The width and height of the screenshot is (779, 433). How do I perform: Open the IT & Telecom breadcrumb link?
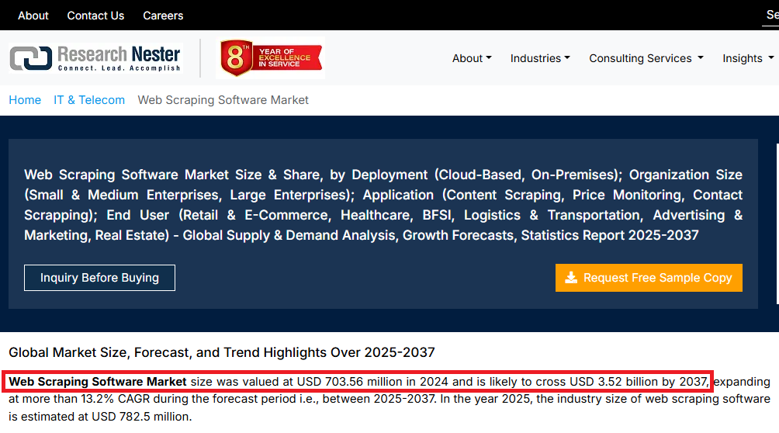point(89,100)
